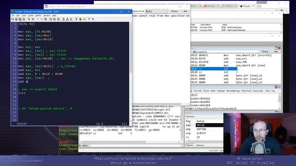Select the highlighted int 3 disassembly line

click(x=214, y=69)
